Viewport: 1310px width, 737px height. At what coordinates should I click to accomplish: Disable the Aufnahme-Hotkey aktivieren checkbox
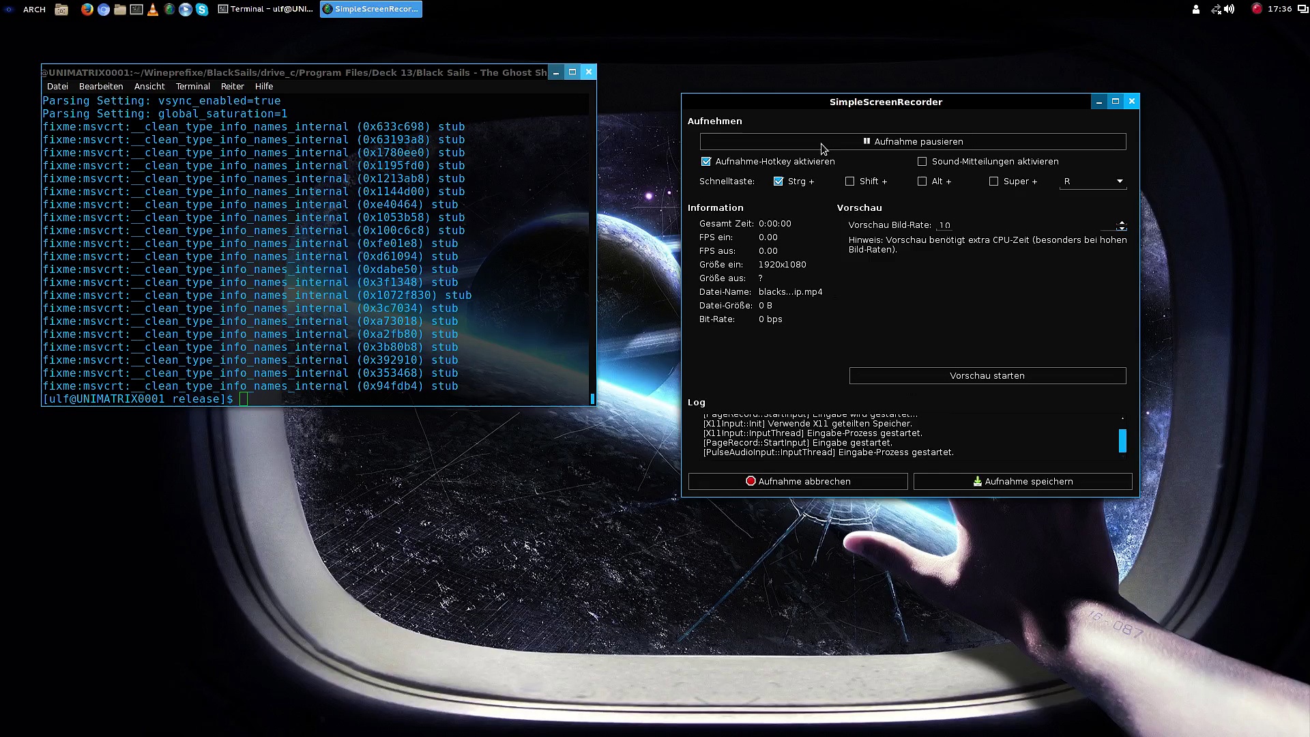point(706,162)
